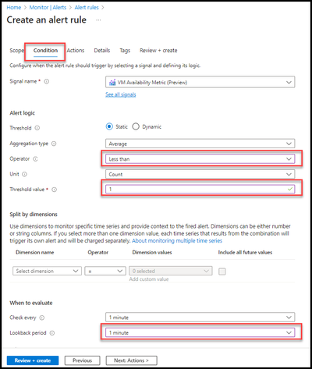Click the Next: Actions button

pyautogui.click(x=131, y=360)
